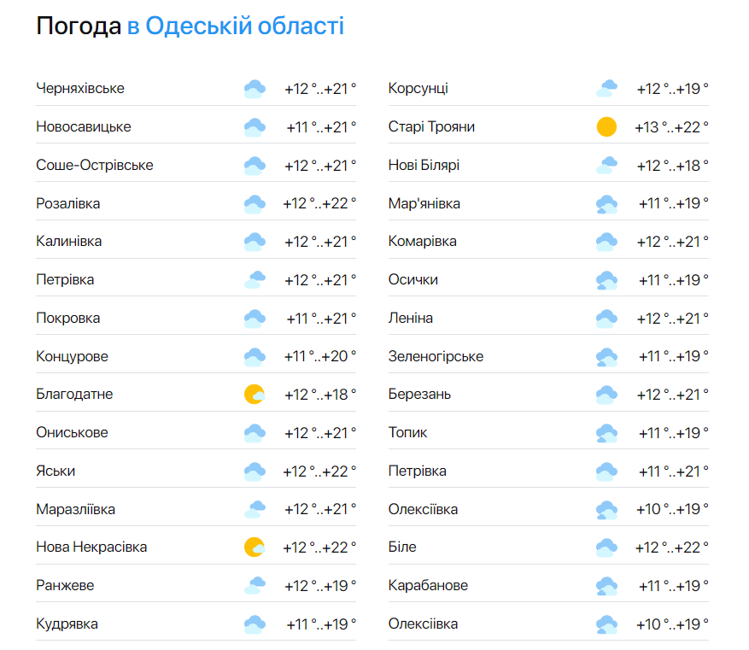The image size is (749, 650).
Task: Click the cloud icon next to Маразліївка
Action: click(x=255, y=510)
